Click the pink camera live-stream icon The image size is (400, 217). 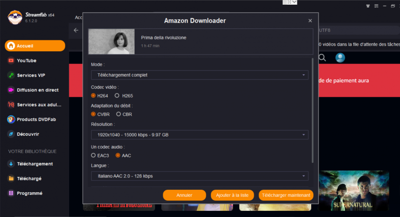[11, 90]
